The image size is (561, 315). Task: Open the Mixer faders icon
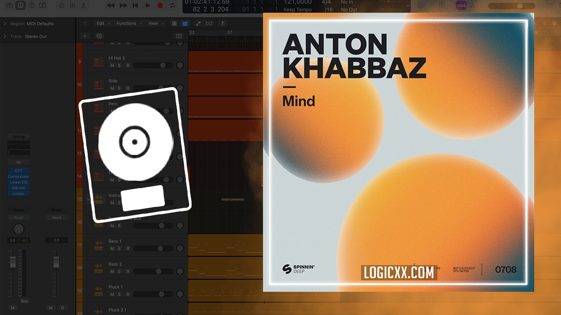[x=72, y=5]
